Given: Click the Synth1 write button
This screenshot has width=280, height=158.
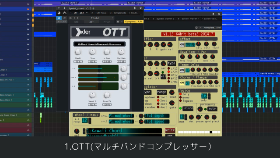Looking at the screenshot, I should [x=170, y=130].
